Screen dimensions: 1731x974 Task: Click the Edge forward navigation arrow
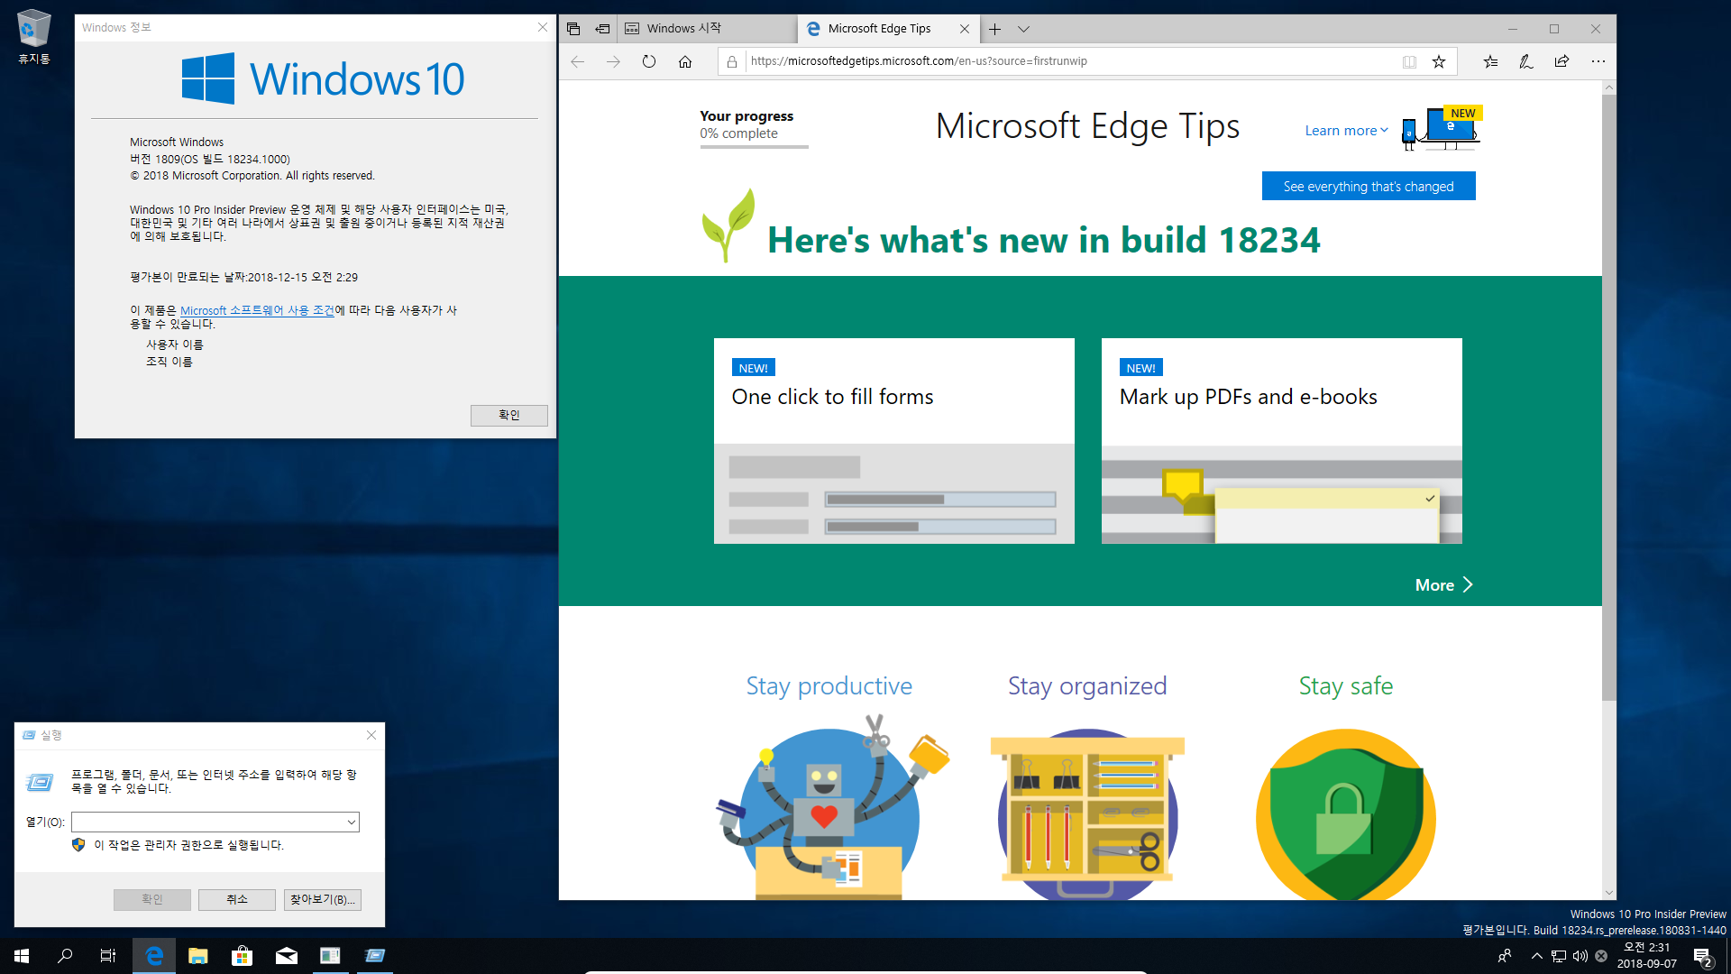click(x=613, y=61)
